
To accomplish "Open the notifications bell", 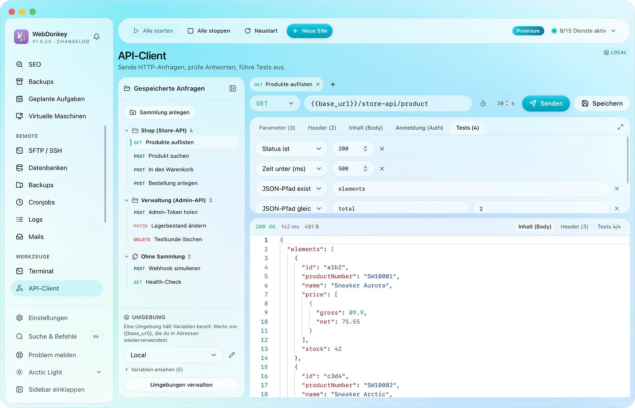I will [x=97, y=37].
